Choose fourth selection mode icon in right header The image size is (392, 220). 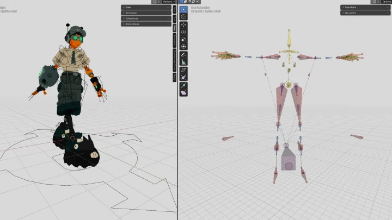(193, 2)
